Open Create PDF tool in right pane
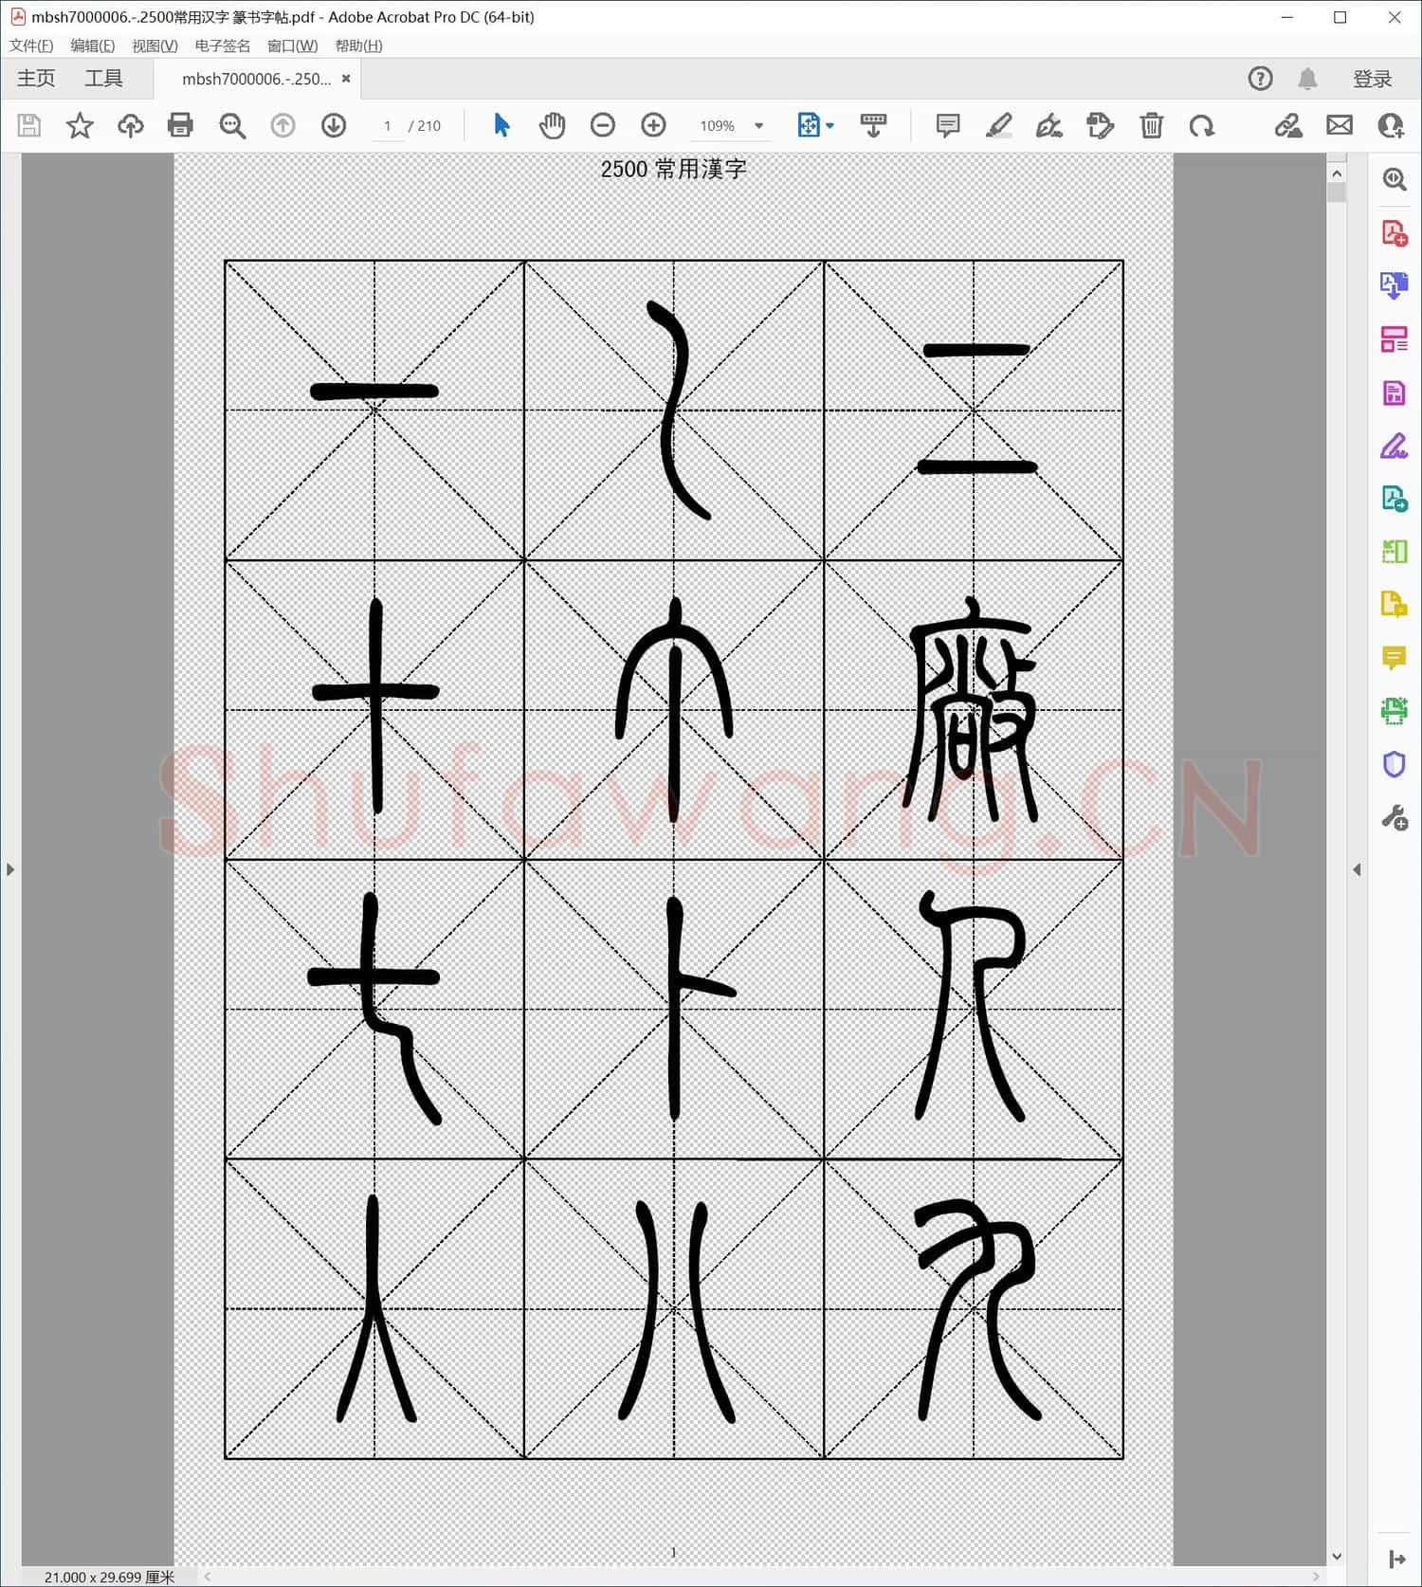 [1394, 232]
